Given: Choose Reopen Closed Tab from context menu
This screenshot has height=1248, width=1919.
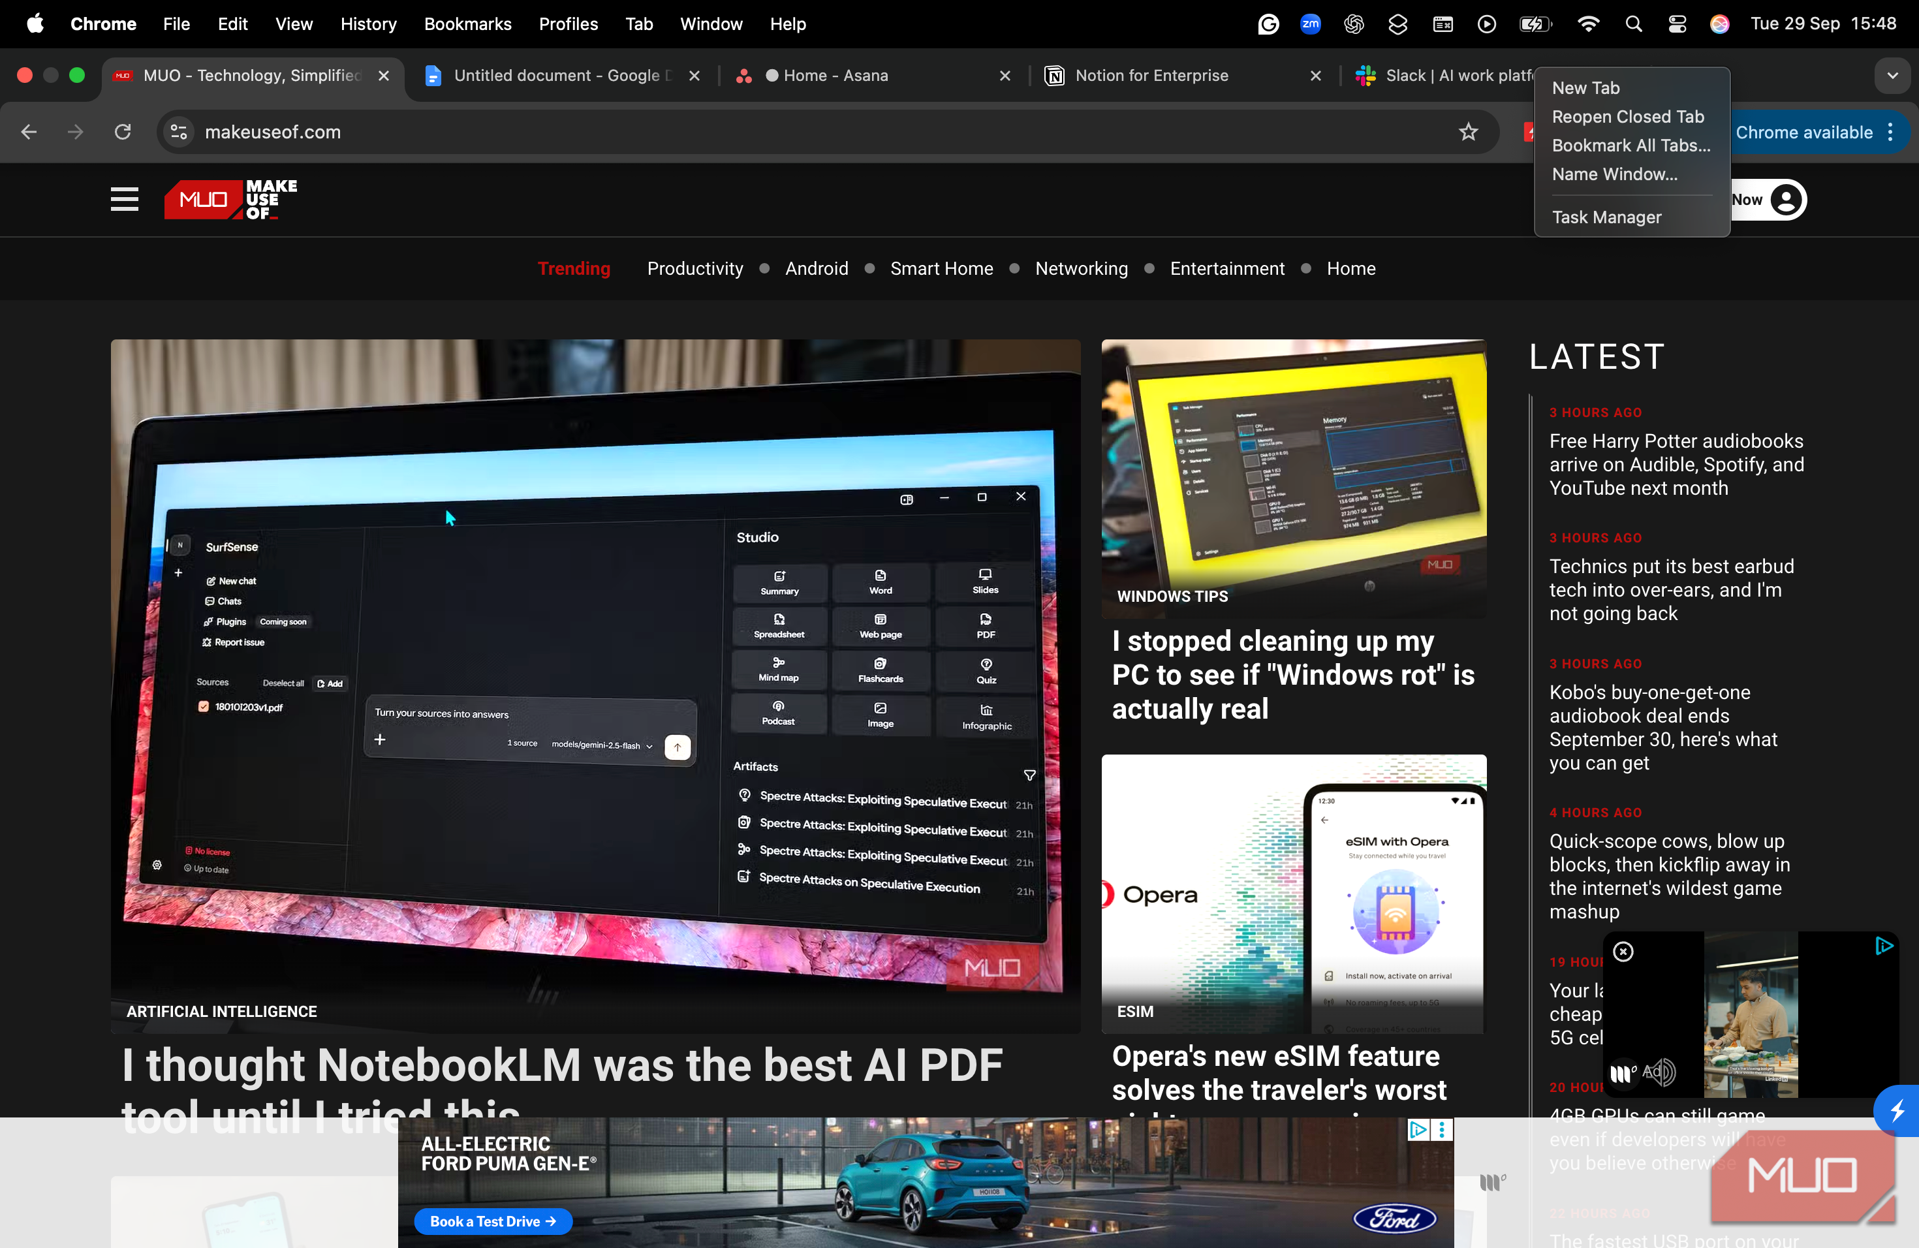Looking at the screenshot, I should point(1627,117).
